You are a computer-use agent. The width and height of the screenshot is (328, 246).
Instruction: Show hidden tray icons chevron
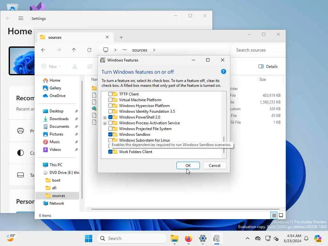click(x=248, y=238)
